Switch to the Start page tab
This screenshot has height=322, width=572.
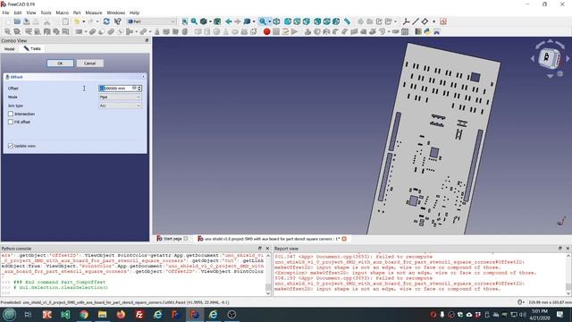click(172, 239)
